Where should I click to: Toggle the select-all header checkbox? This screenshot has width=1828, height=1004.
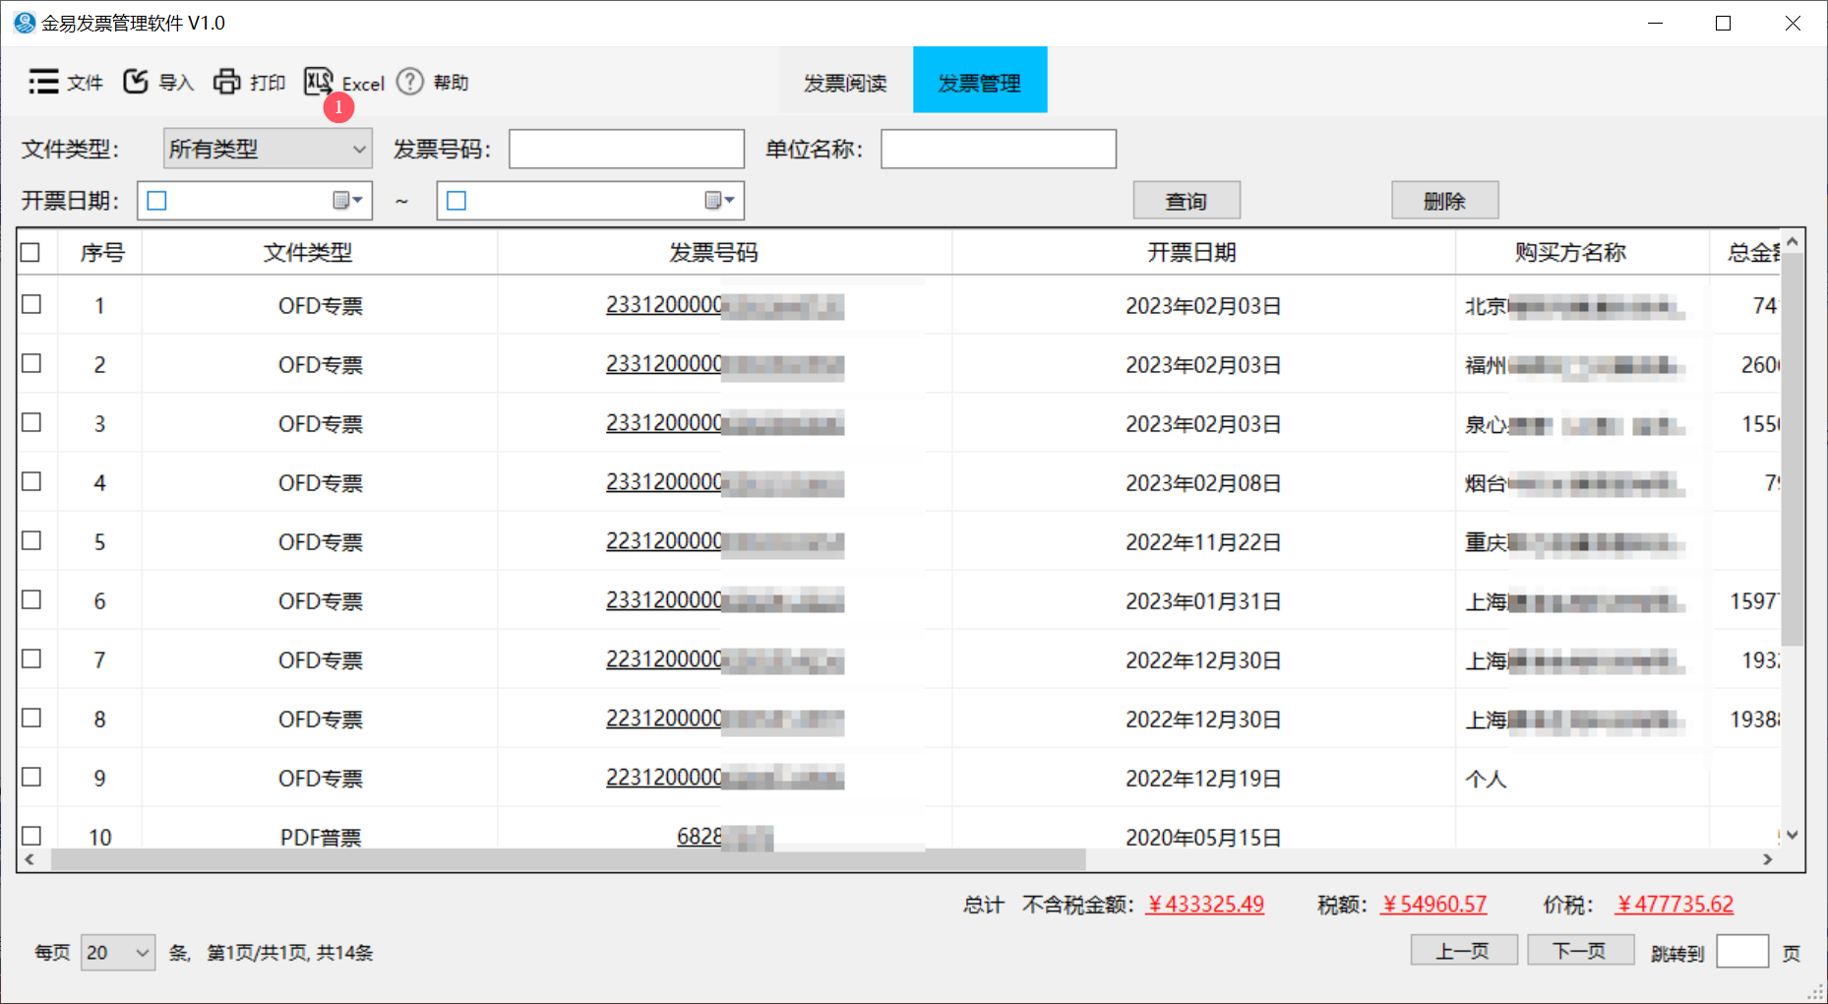pos(30,253)
